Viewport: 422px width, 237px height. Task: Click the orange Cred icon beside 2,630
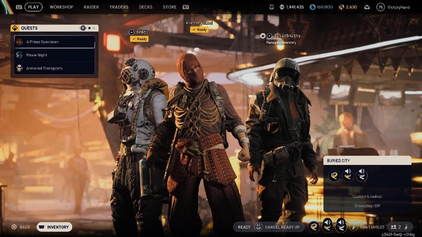(x=341, y=7)
